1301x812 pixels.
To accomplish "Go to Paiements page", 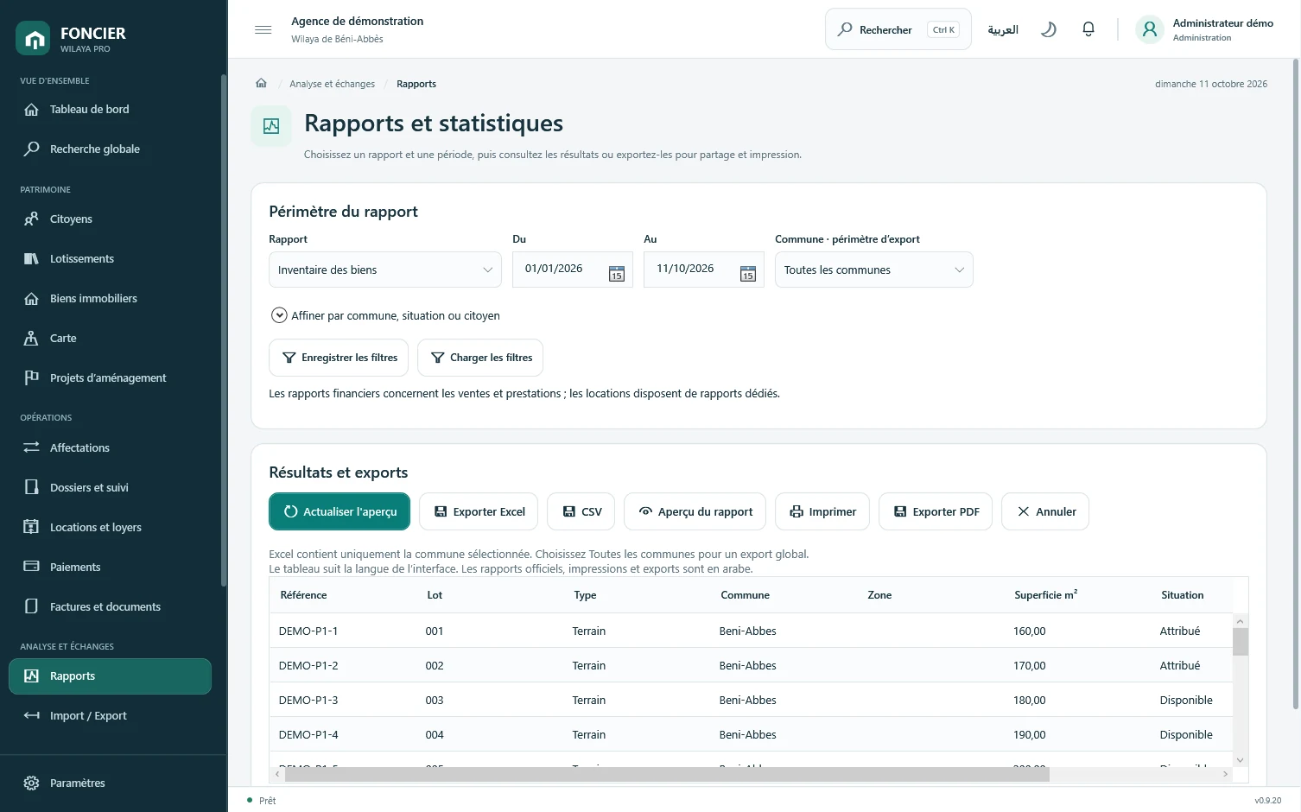I will pos(111,568).
